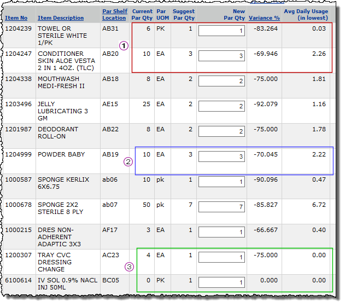Sort table by Variance % header
This screenshot has height=307, width=345.
coord(264,18)
